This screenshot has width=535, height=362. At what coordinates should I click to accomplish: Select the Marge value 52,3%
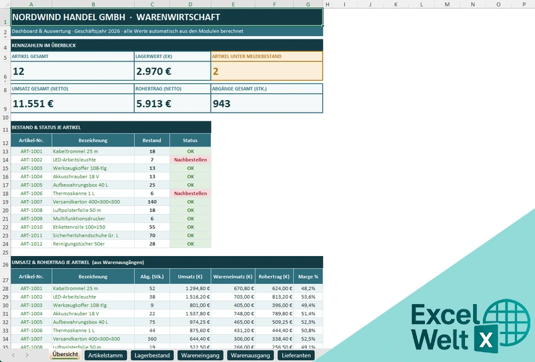pos(308,322)
